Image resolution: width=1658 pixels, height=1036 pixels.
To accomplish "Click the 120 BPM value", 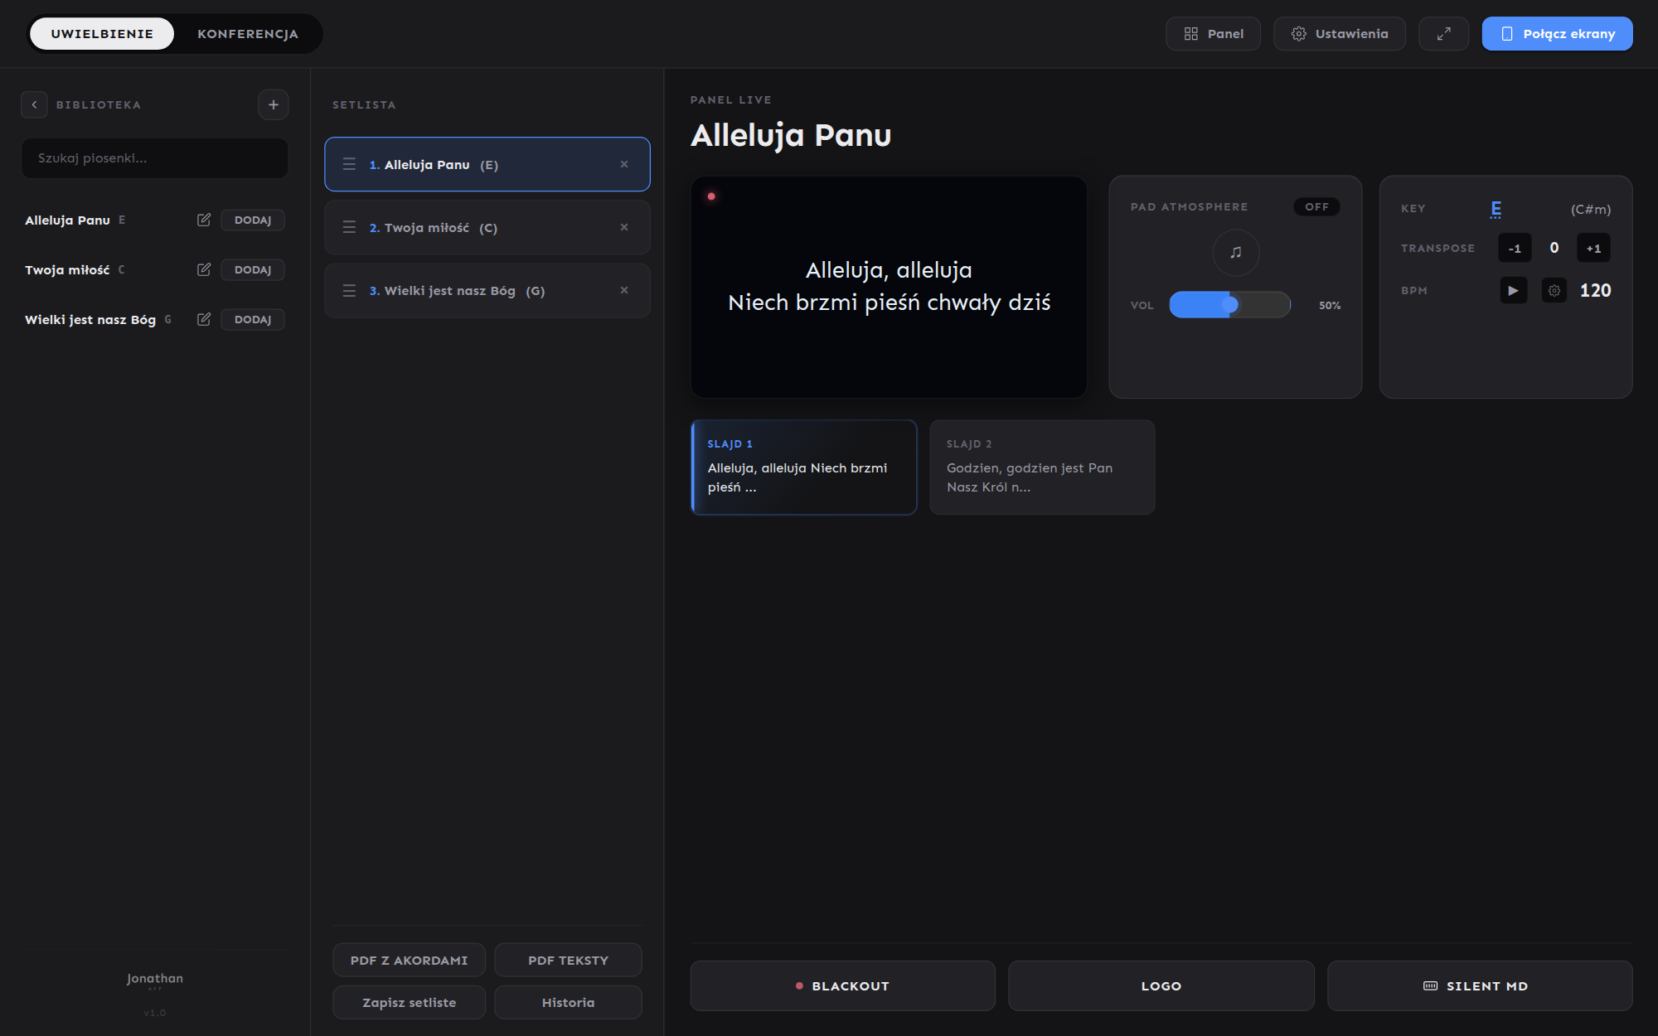I will [x=1595, y=290].
